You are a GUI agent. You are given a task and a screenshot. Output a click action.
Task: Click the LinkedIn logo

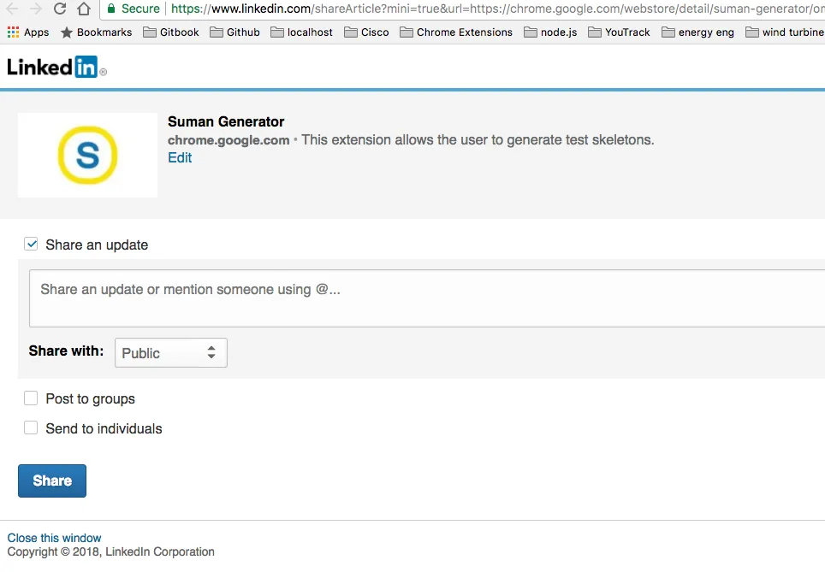click(56, 68)
